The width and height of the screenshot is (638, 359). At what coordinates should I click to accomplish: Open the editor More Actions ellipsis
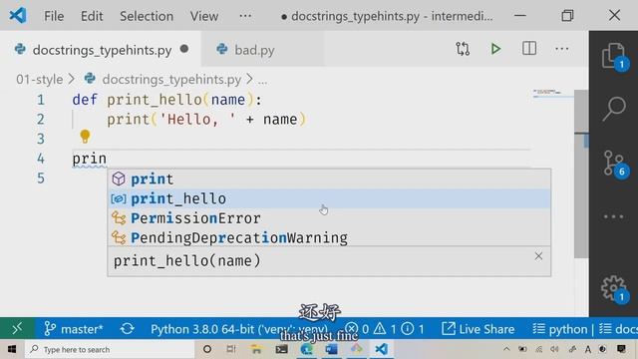pos(562,49)
